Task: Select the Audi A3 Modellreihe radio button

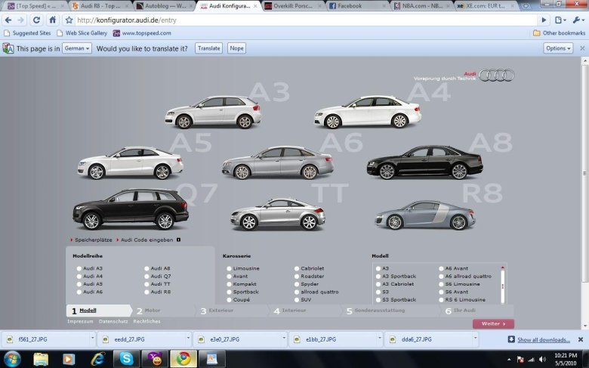Action: click(79, 268)
